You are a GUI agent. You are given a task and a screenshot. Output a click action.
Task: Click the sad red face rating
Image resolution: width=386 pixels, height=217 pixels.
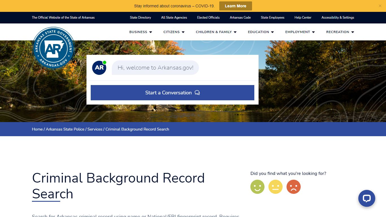(294, 187)
